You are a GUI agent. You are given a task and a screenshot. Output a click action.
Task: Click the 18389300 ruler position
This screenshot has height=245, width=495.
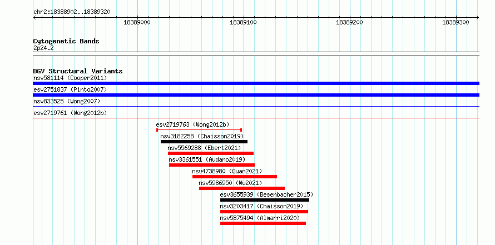point(456,22)
